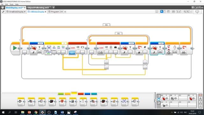The image size is (204, 115).
Task: Save the project with floppy icon
Action: 173,11
